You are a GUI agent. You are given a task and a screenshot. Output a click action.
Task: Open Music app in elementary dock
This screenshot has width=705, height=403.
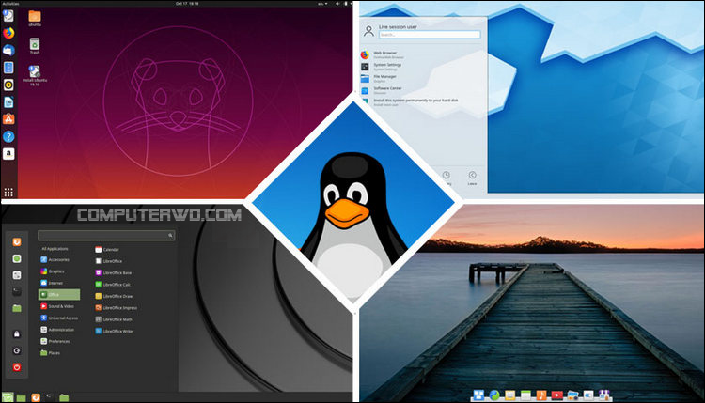point(541,395)
